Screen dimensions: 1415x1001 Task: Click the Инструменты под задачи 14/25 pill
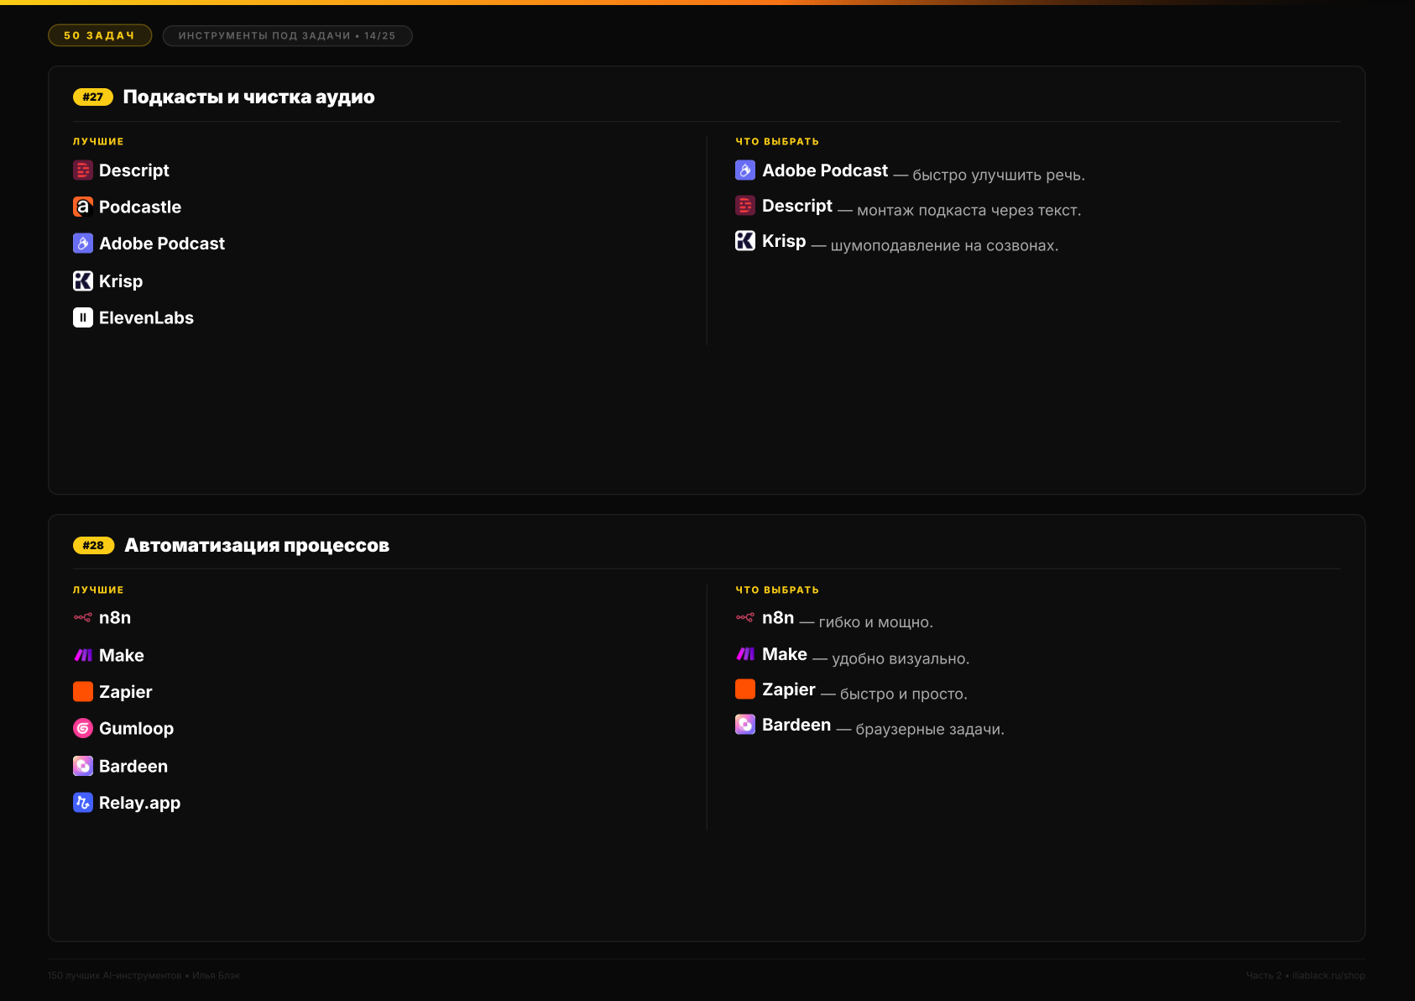287,35
